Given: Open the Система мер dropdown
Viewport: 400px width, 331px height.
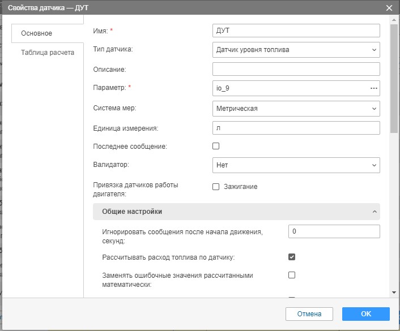Looking at the screenshot, I should coord(296,108).
